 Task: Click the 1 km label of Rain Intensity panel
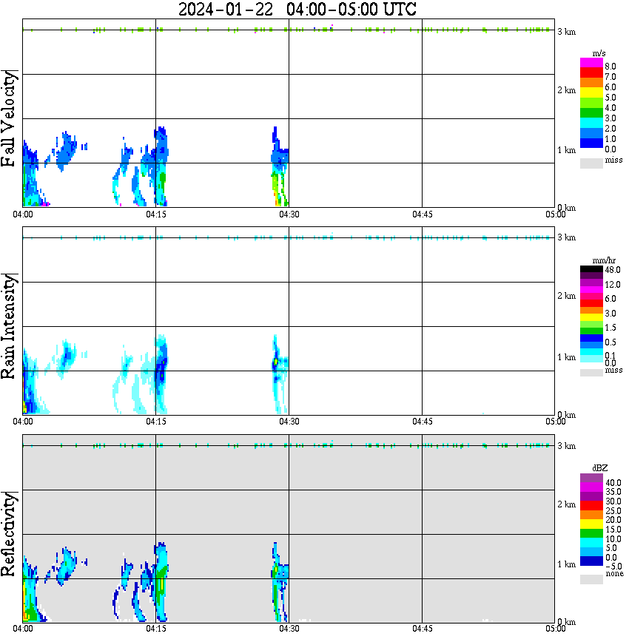(566, 357)
